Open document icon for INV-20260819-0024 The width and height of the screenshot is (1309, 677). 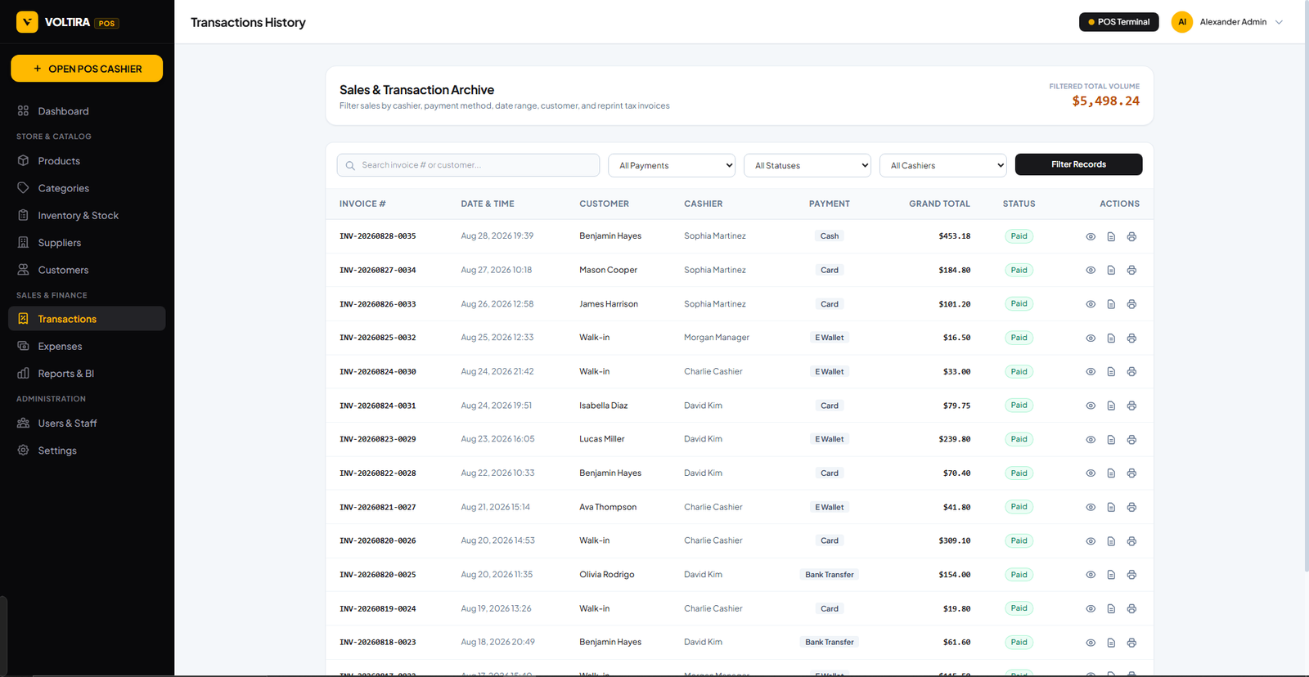coord(1111,609)
